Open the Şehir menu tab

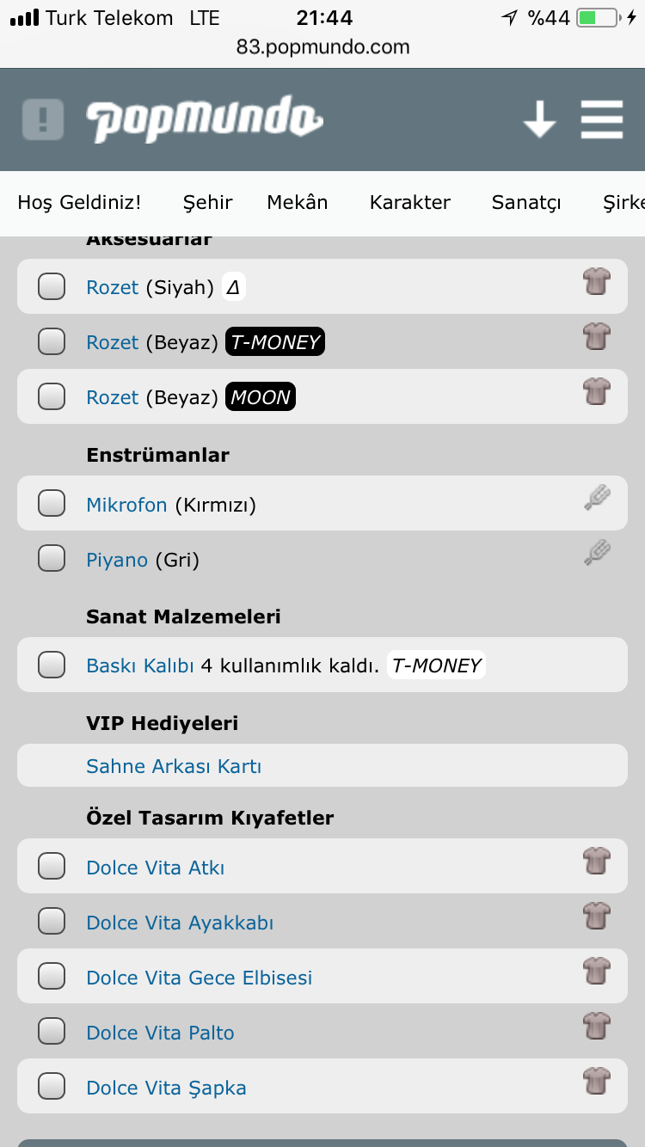[x=207, y=203]
